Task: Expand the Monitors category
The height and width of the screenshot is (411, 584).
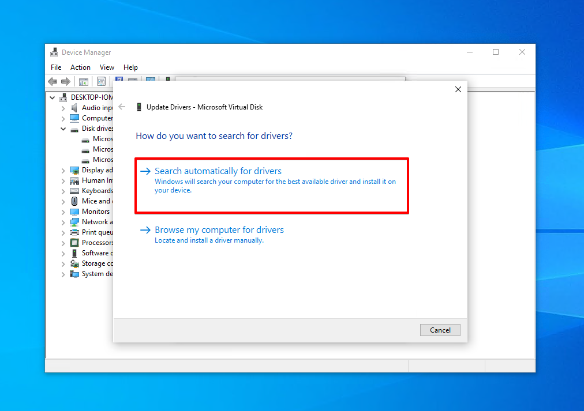Action: point(63,212)
